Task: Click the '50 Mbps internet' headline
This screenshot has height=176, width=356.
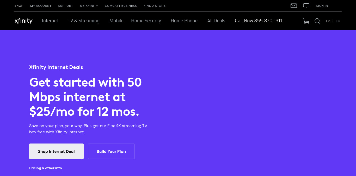Action: (x=85, y=97)
